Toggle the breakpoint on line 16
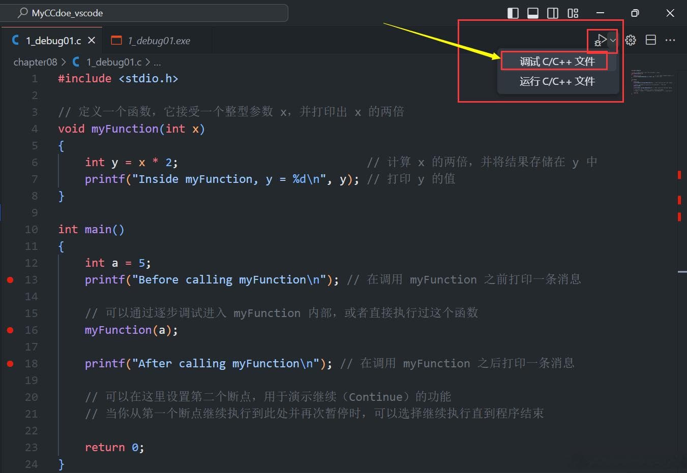Screen dimensions: 687x473 [x=10, y=330]
